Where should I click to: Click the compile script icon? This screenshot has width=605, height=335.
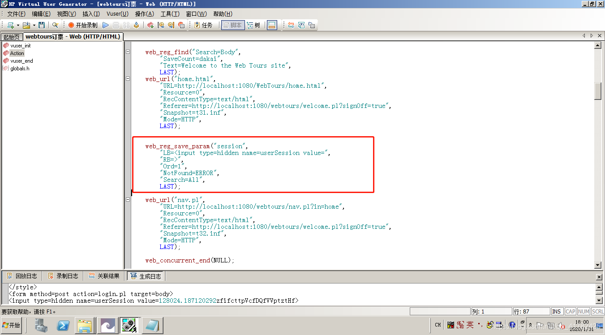[x=136, y=25]
